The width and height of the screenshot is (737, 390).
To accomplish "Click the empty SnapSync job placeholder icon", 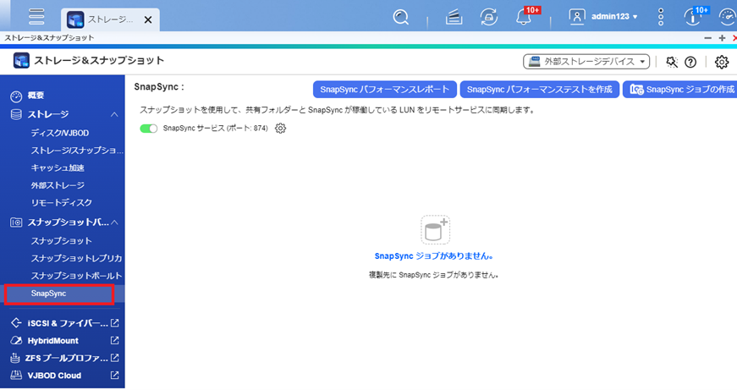I will (435, 230).
